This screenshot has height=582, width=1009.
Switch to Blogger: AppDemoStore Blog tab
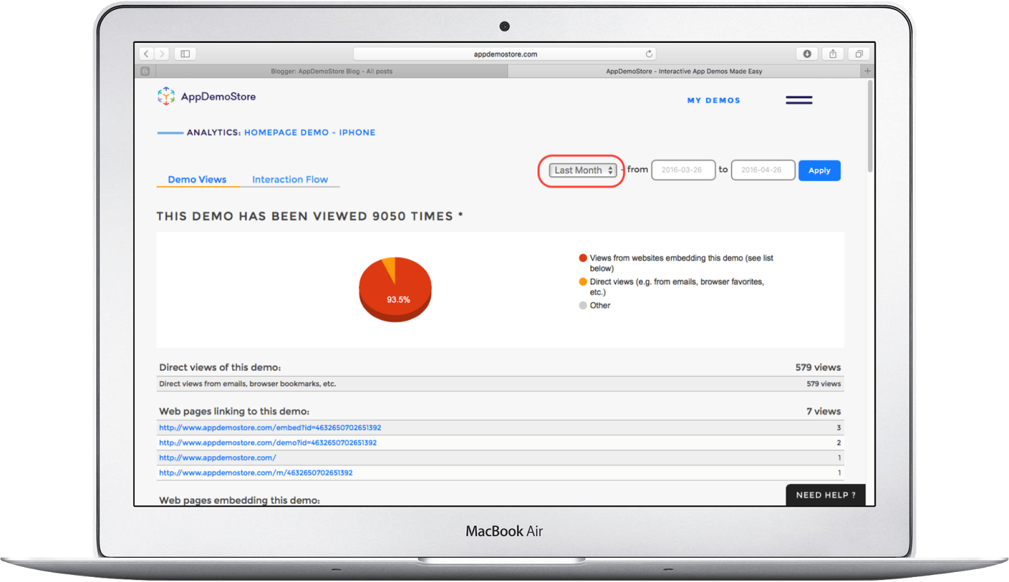click(332, 71)
